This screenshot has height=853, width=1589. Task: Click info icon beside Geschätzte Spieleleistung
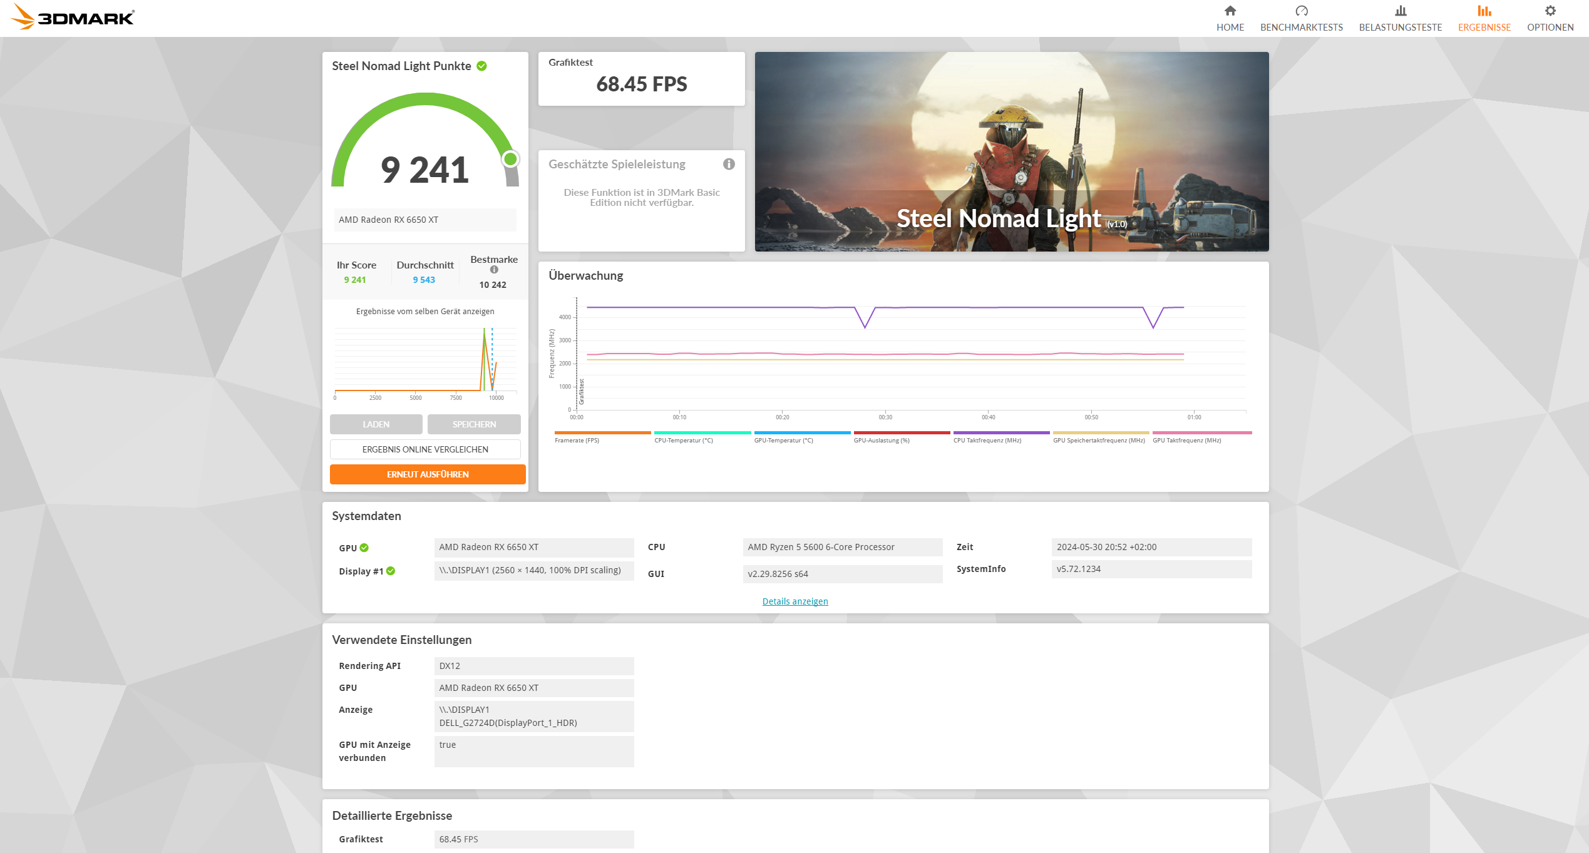[729, 164]
